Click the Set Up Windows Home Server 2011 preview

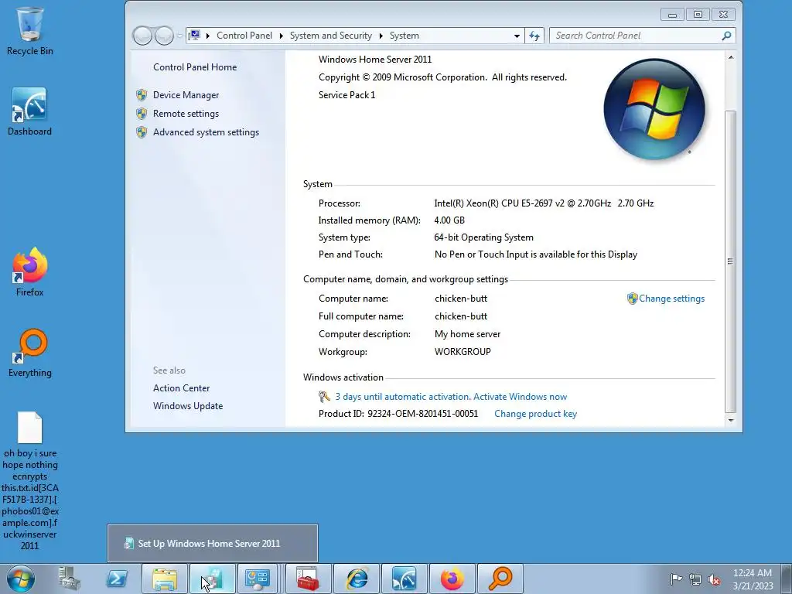212,544
